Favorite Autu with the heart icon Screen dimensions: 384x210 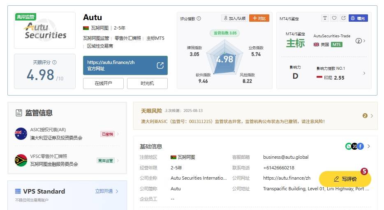coord(334,18)
